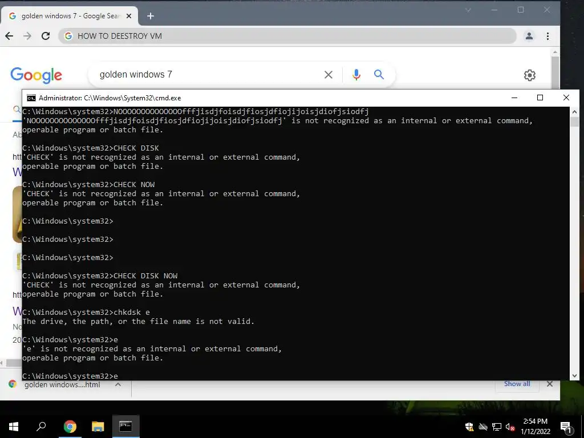Viewport: 584px width, 438px height.
Task: Click Show all downloads
Action: 517,384
